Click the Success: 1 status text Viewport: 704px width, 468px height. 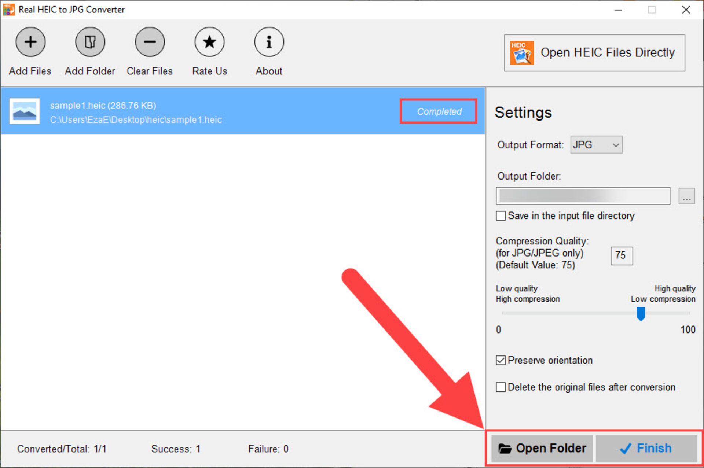click(x=176, y=449)
